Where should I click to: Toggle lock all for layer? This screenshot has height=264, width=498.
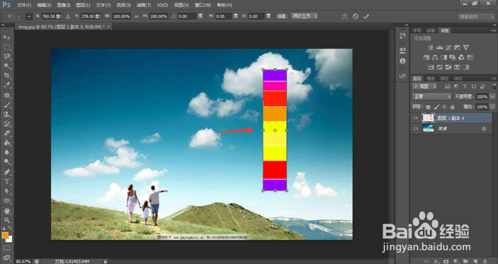452,107
